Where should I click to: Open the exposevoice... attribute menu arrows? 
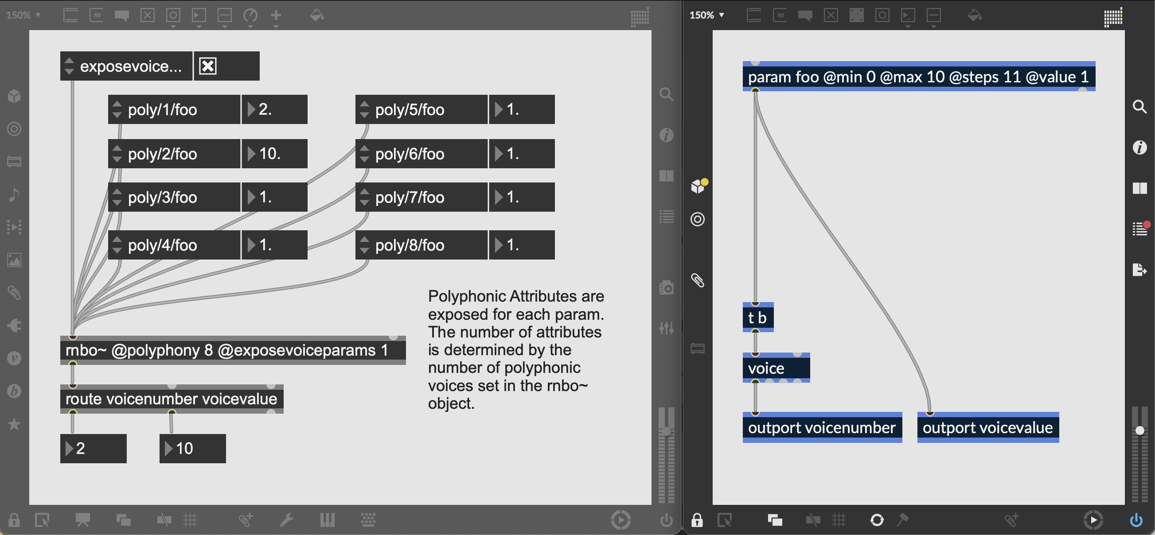pyautogui.click(x=69, y=66)
